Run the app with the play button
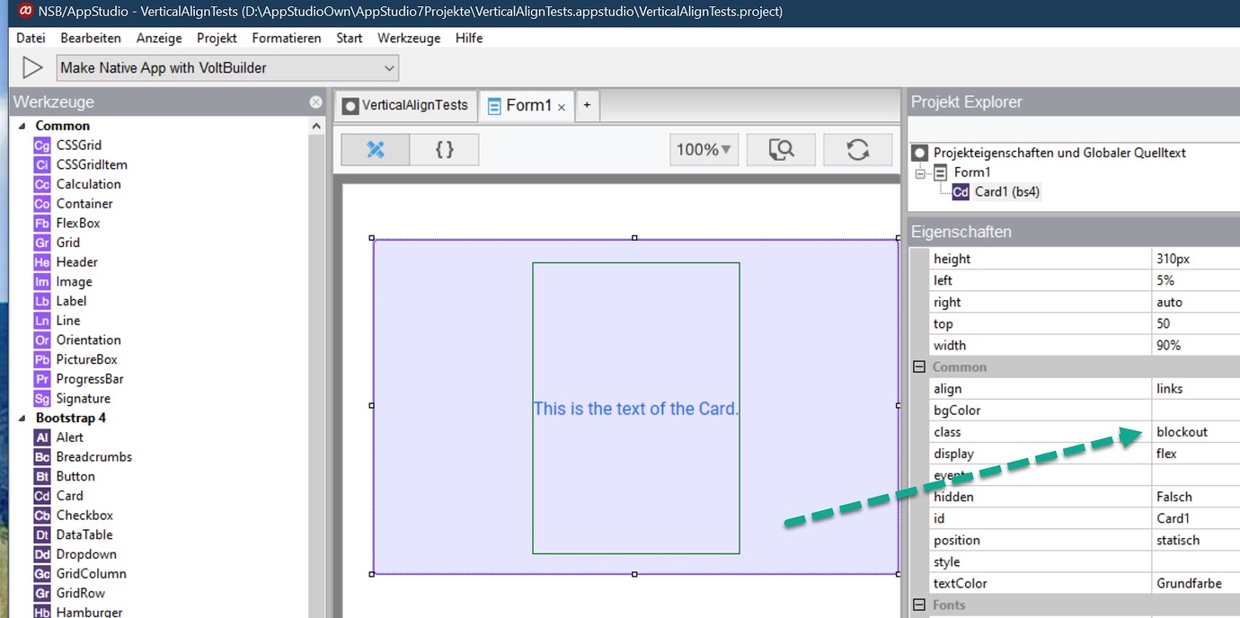 pos(32,67)
